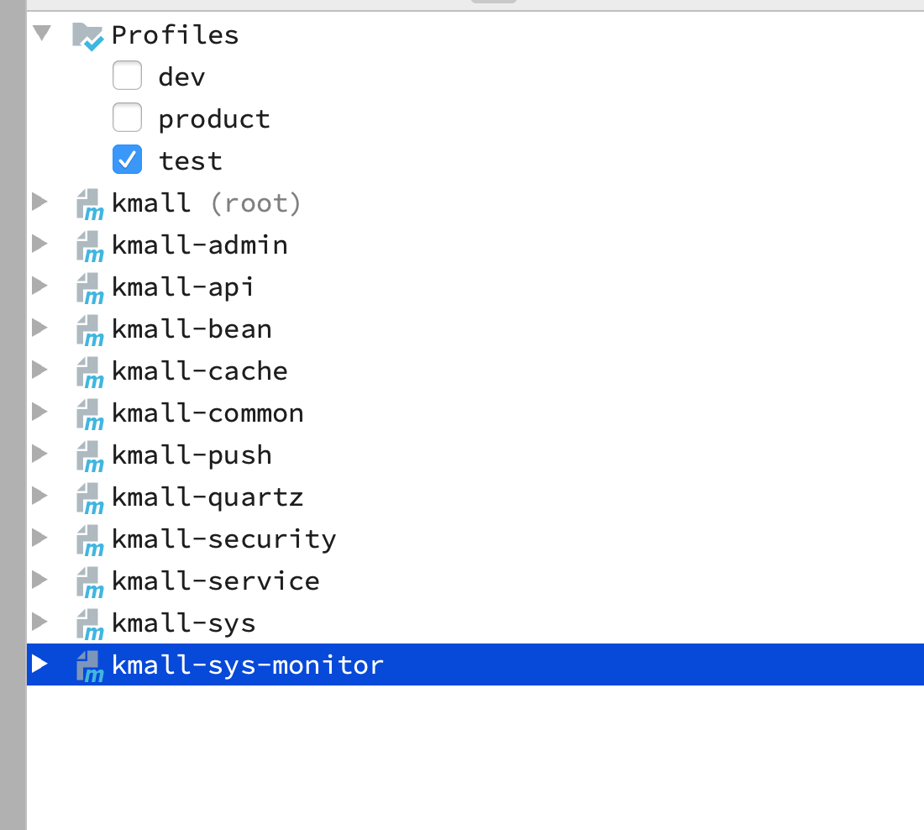Expand the kmall-quartz module arrow
Image resolution: width=924 pixels, height=830 pixels.
coord(39,495)
